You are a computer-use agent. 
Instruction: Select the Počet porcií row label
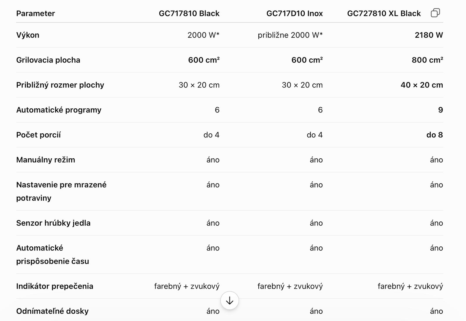click(38, 135)
